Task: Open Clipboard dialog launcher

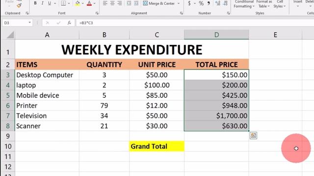Action: (27, 13)
